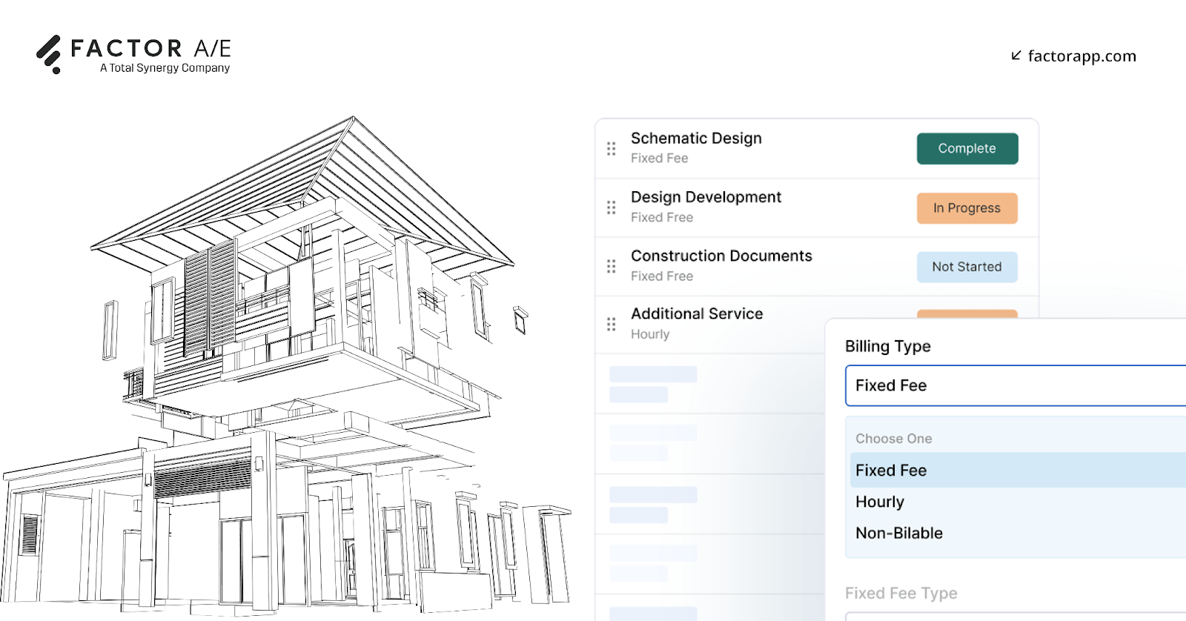Click the FACTOR A/E wordmark text

[x=150, y=48]
